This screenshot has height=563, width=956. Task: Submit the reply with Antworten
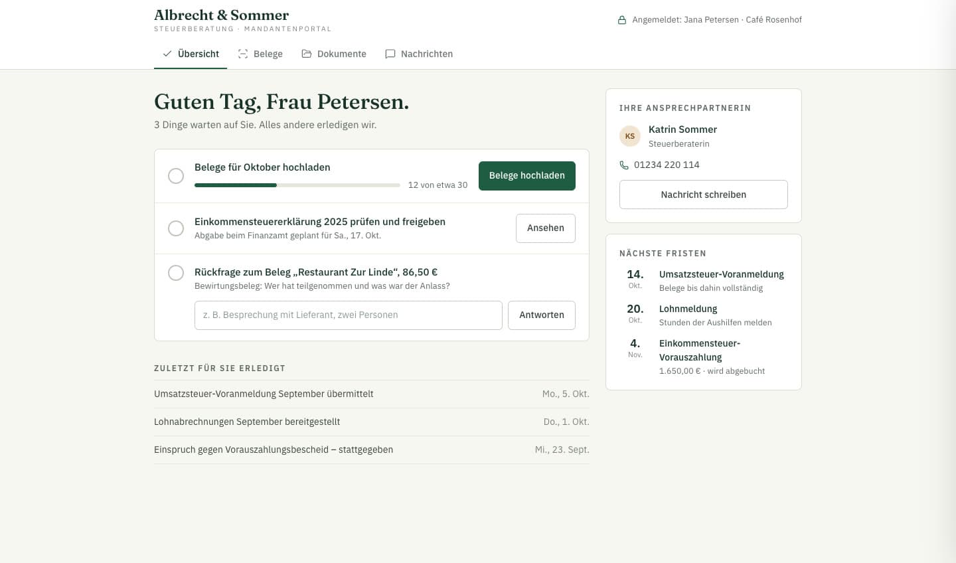click(542, 315)
